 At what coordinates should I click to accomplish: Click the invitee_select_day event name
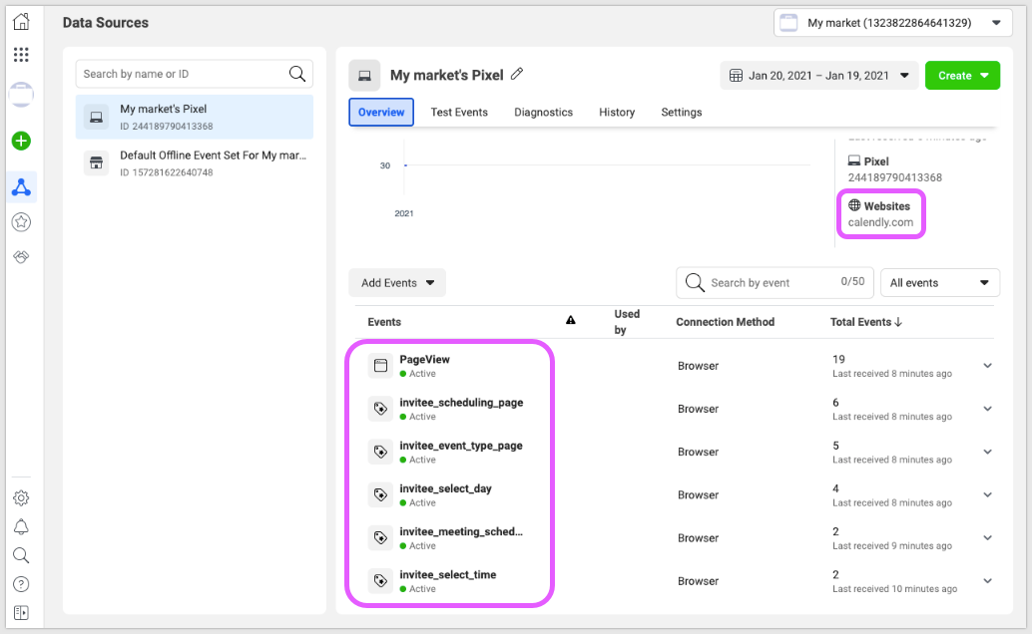445,488
